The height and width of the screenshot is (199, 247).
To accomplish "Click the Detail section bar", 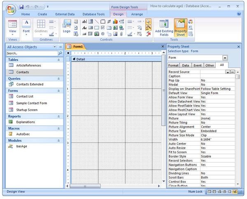I will tap(116, 59).
